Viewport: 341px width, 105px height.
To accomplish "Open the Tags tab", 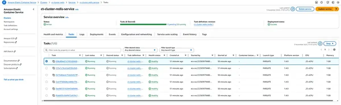I will coord(204,34).
